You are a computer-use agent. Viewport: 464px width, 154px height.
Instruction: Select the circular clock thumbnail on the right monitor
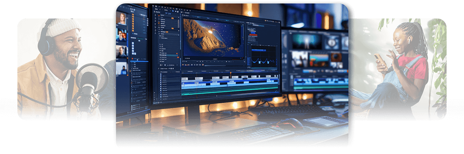point(330,42)
